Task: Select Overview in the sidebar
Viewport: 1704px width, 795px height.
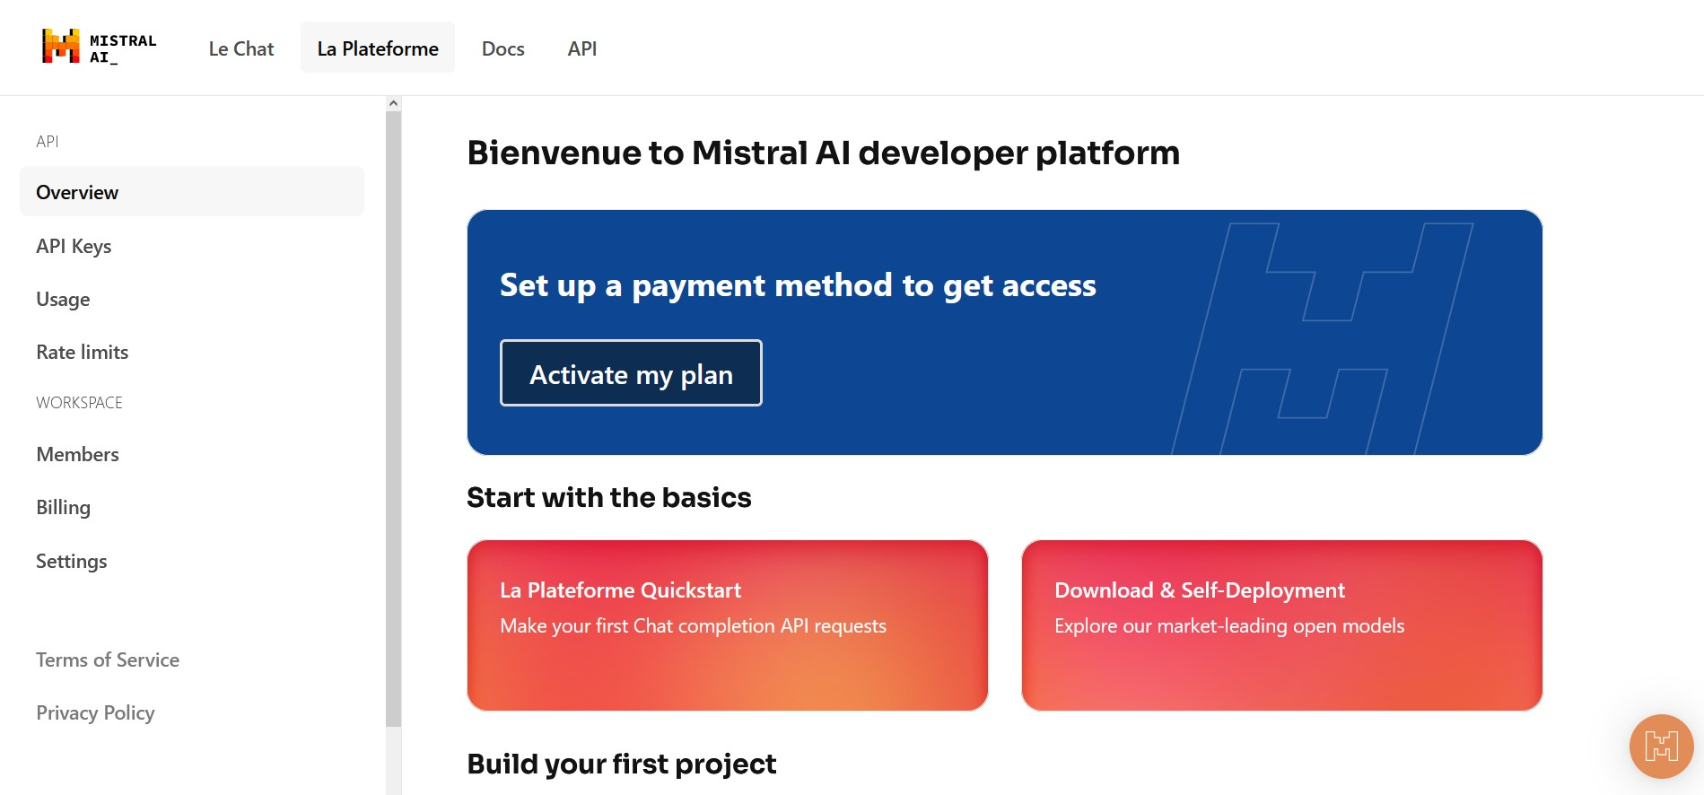Action: [x=192, y=192]
